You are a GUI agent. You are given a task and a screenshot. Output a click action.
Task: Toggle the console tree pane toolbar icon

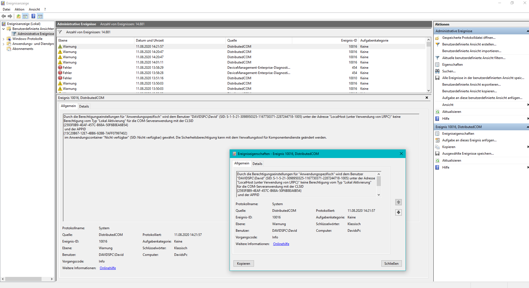point(25,16)
